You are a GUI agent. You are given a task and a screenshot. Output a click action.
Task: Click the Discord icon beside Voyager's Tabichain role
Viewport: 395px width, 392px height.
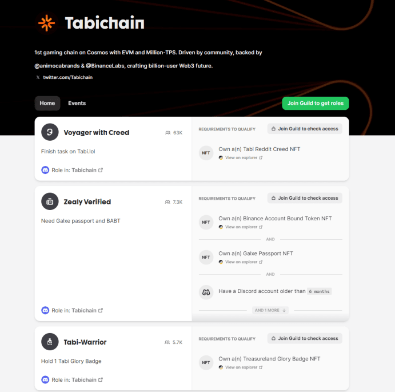[45, 170]
